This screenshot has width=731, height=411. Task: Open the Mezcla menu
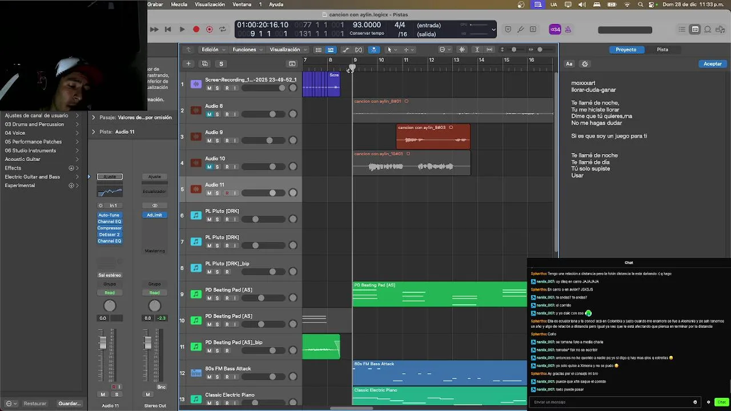(179, 5)
